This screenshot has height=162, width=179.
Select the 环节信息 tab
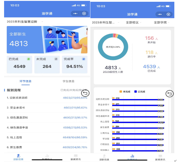coord(25,81)
